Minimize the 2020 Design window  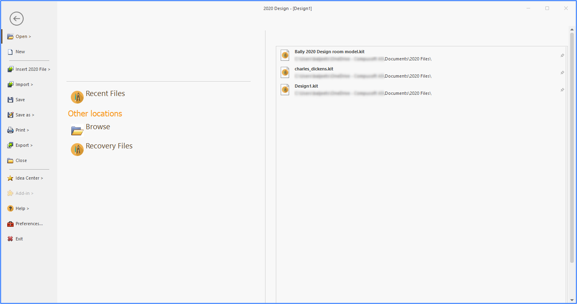click(529, 8)
